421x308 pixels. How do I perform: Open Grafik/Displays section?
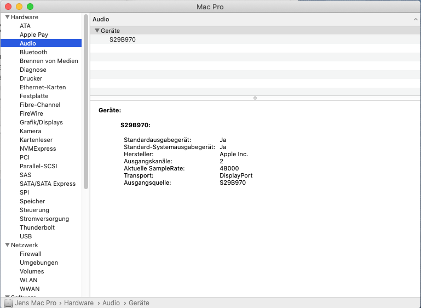(41, 122)
